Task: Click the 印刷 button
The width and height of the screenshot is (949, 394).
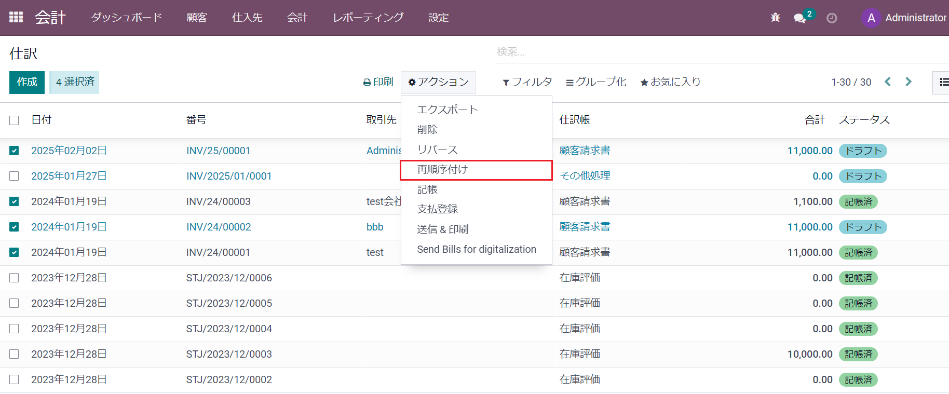Action: tap(378, 82)
